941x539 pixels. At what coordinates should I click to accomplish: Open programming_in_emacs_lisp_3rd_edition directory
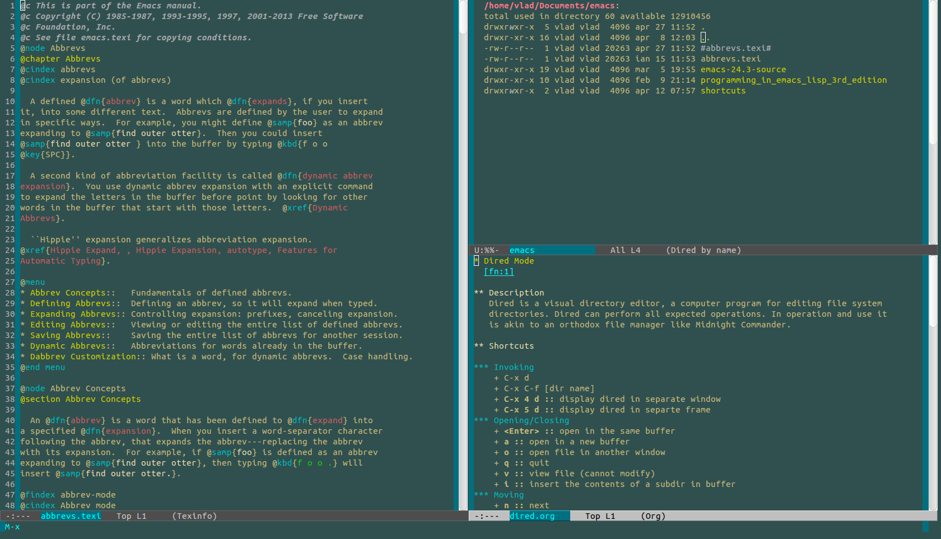pyautogui.click(x=794, y=80)
